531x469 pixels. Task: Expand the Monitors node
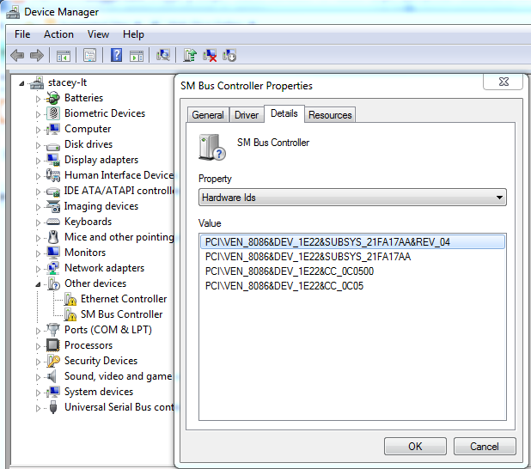38,253
